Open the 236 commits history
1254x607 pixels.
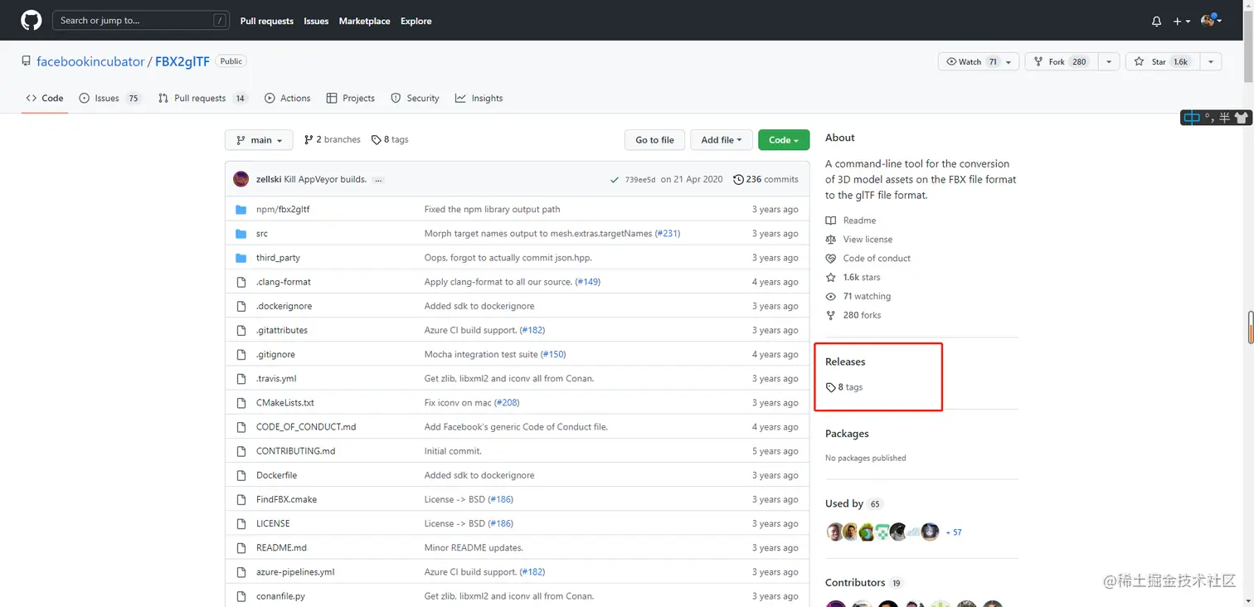766,180
